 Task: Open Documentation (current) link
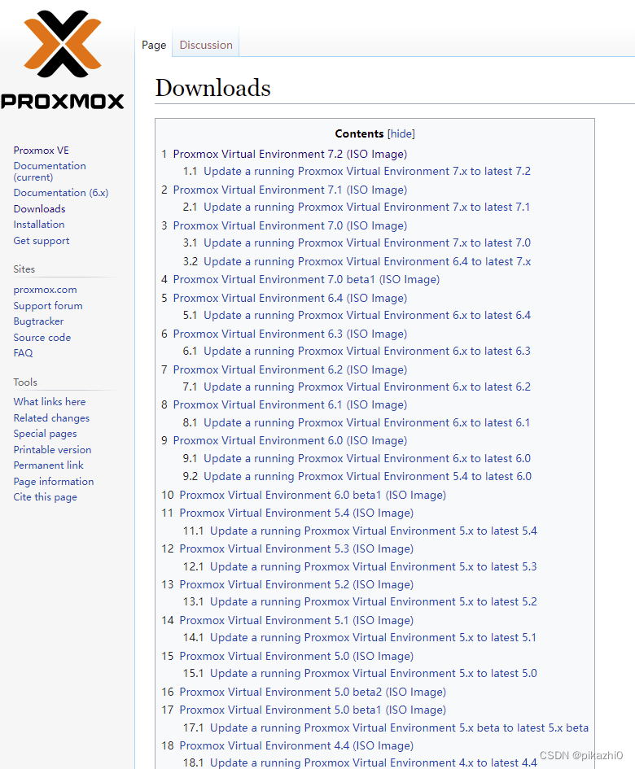(x=50, y=171)
